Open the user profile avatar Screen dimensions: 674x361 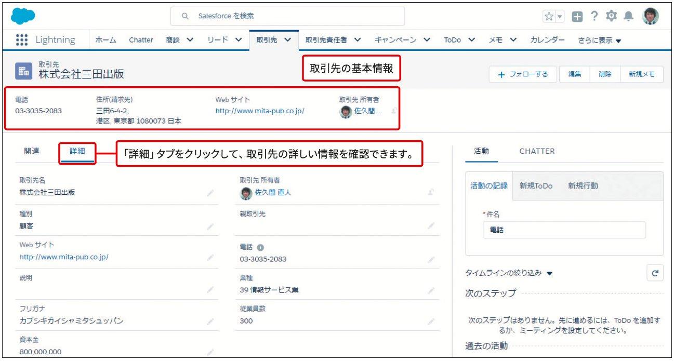[650, 16]
